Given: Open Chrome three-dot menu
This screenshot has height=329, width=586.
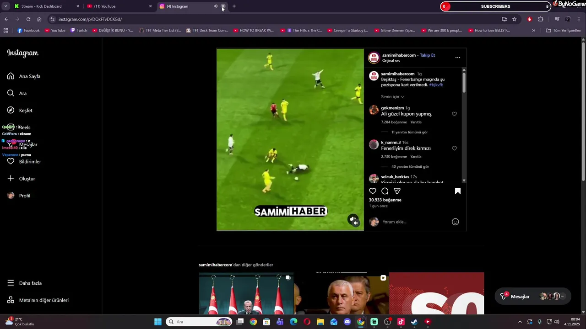Looking at the screenshot, I should (579, 19).
